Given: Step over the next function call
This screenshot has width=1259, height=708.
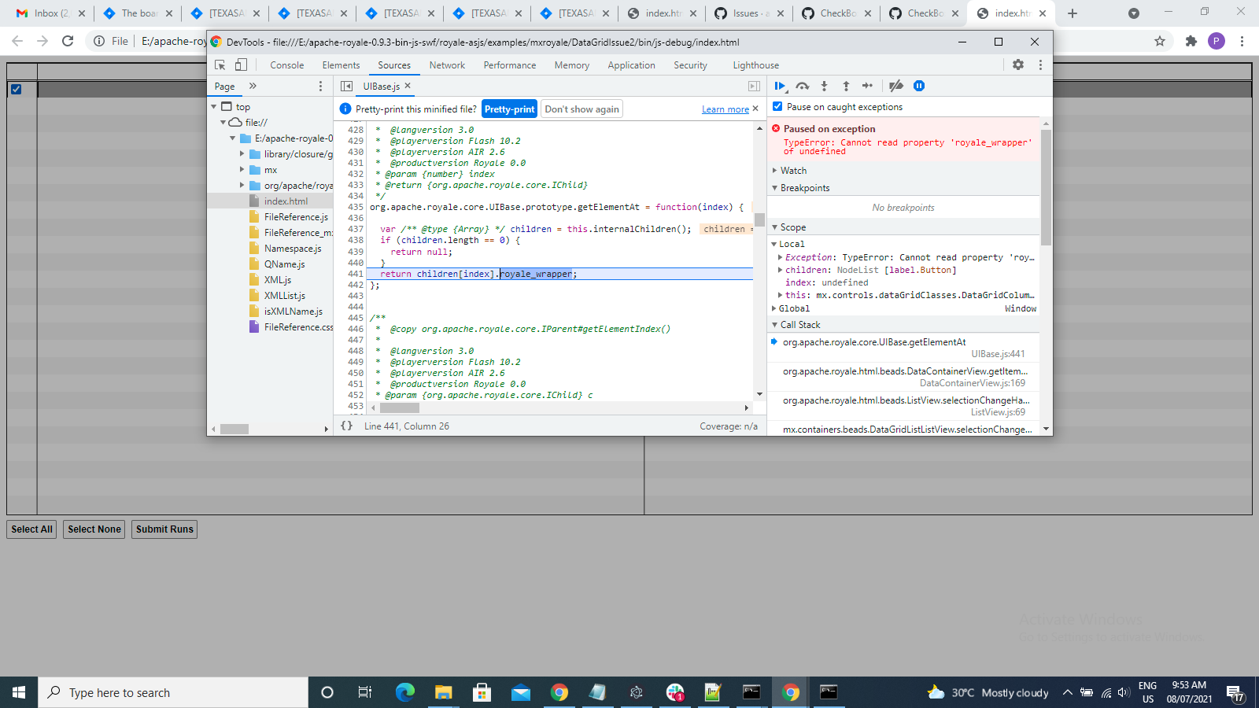Looking at the screenshot, I should 803,86.
